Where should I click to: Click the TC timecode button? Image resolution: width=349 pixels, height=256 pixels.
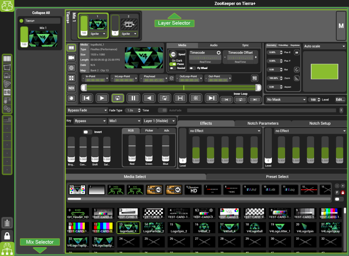click(254, 78)
